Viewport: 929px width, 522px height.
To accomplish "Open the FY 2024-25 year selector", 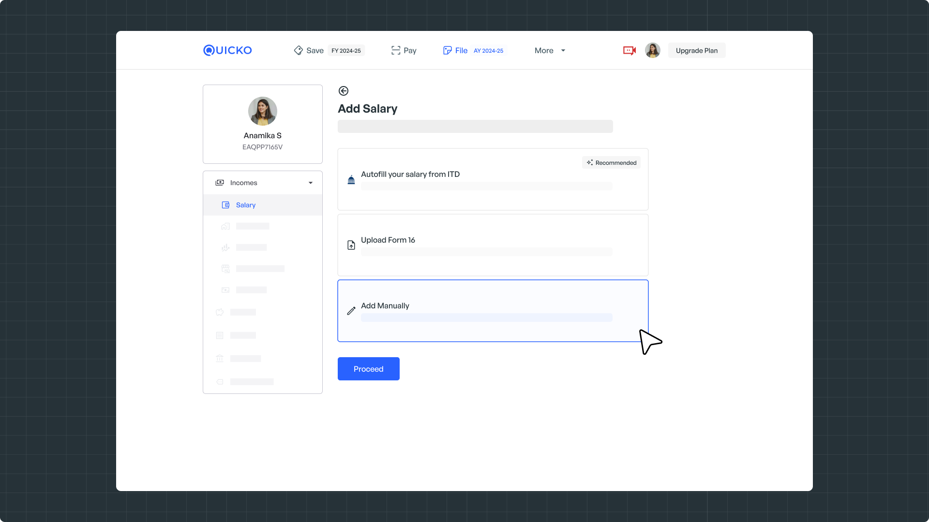I will (x=346, y=51).
